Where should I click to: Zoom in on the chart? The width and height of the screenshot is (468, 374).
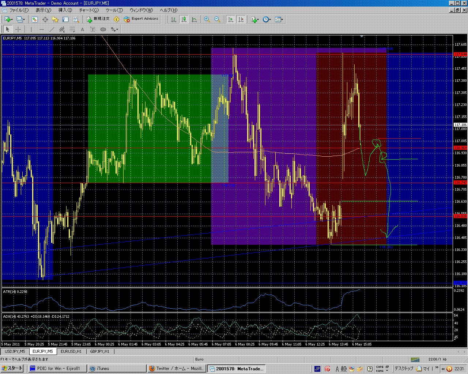click(x=207, y=19)
